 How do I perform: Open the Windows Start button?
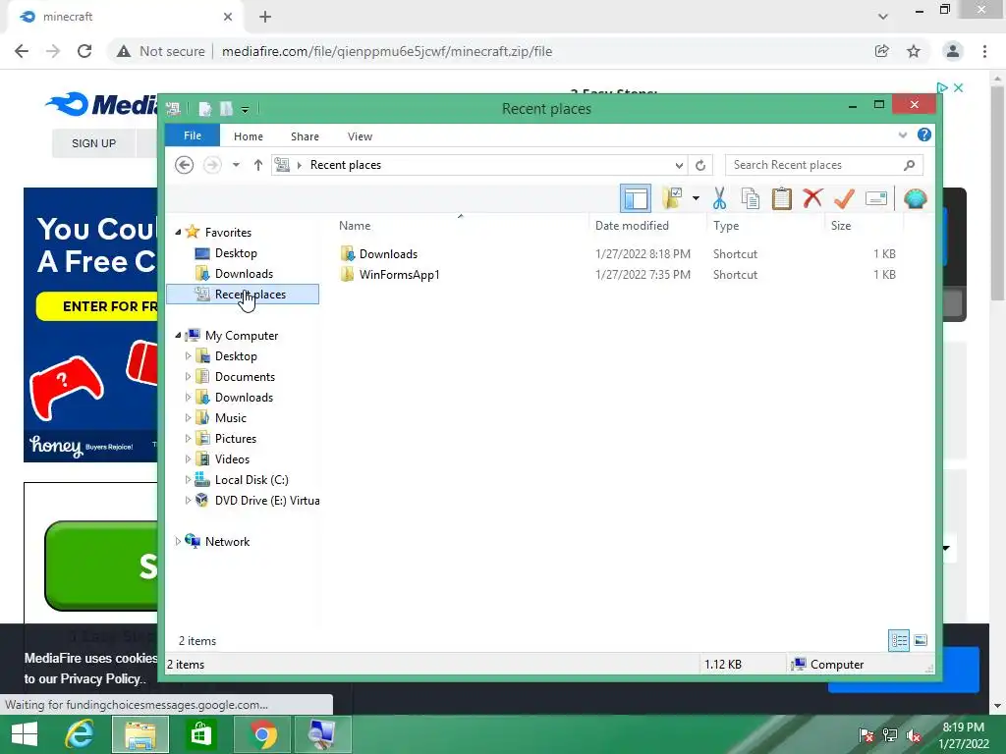(x=25, y=734)
